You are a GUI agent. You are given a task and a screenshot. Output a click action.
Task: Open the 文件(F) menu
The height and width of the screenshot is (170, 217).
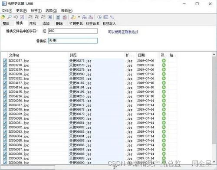pyautogui.click(x=7, y=11)
